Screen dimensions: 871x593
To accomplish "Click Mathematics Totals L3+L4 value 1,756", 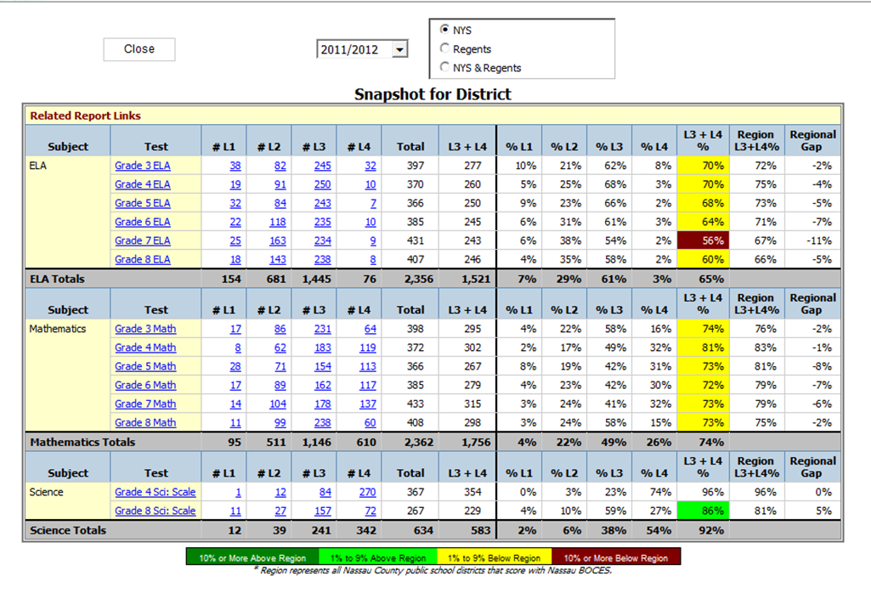I will (x=476, y=443).
